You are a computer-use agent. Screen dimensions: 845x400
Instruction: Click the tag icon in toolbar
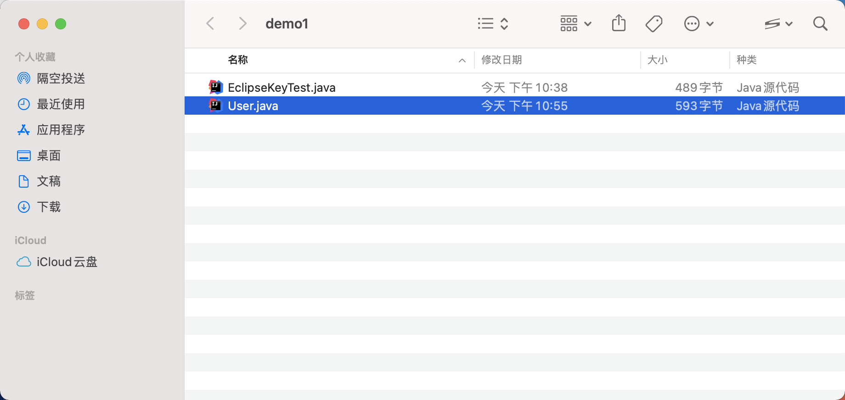(653, 23)
